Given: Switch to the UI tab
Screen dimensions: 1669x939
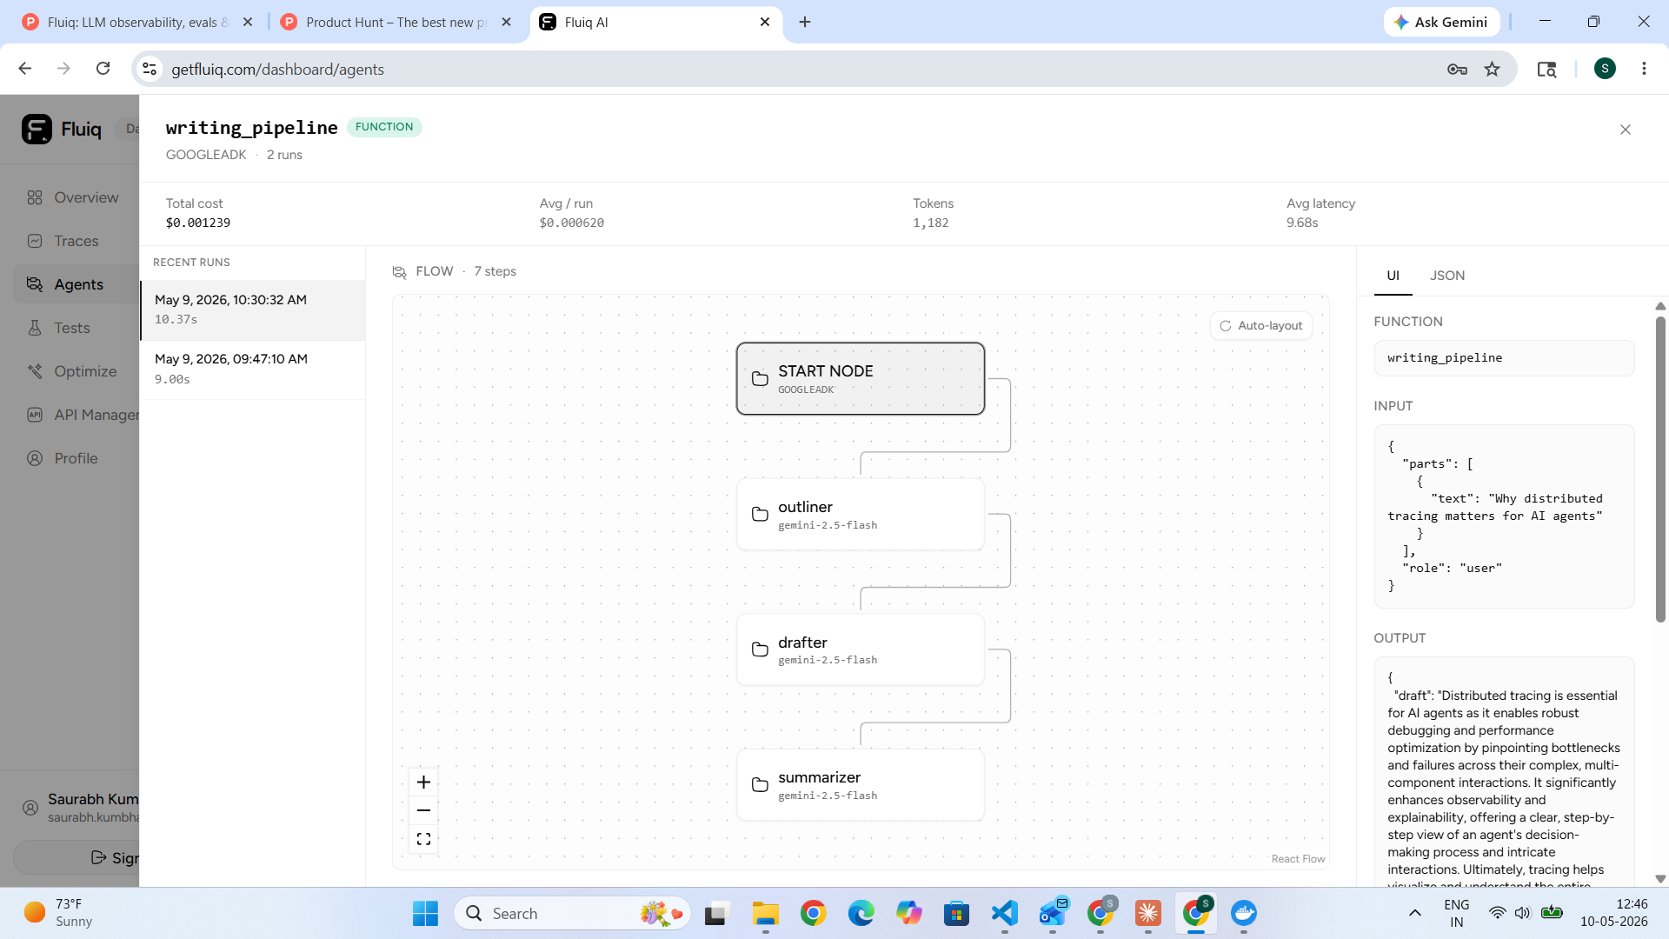Looking at the screenshot, I should point(1393,276).
